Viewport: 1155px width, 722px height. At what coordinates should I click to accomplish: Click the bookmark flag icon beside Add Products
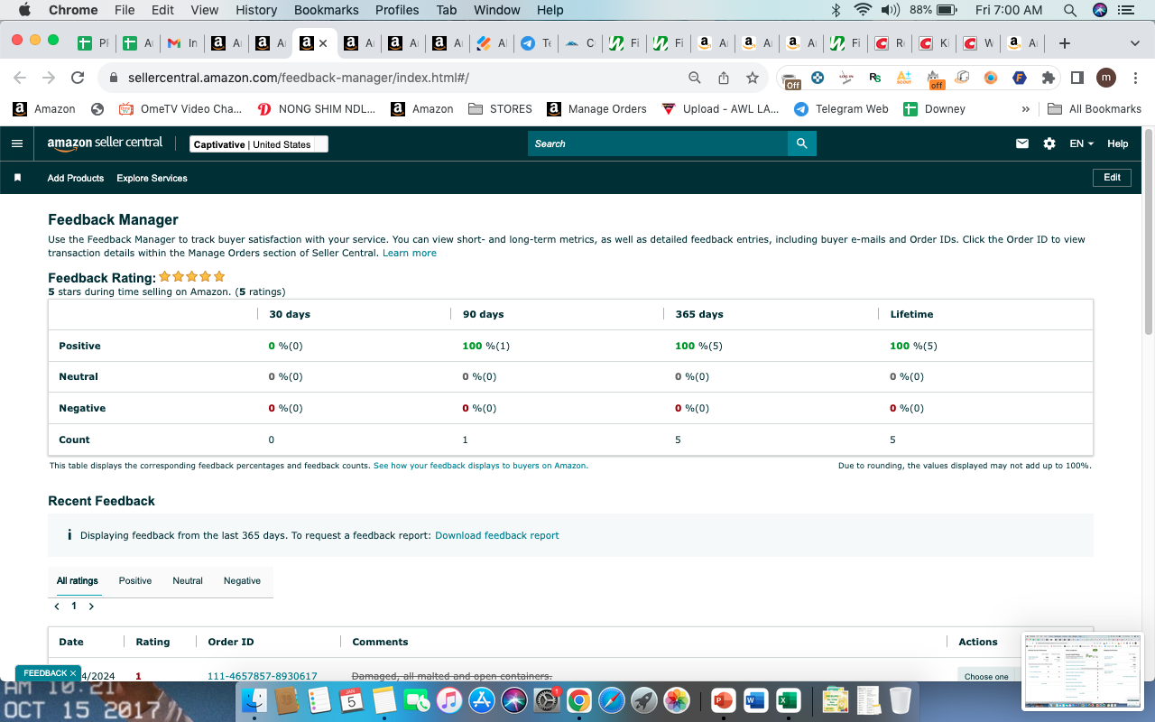click(17, 178)
